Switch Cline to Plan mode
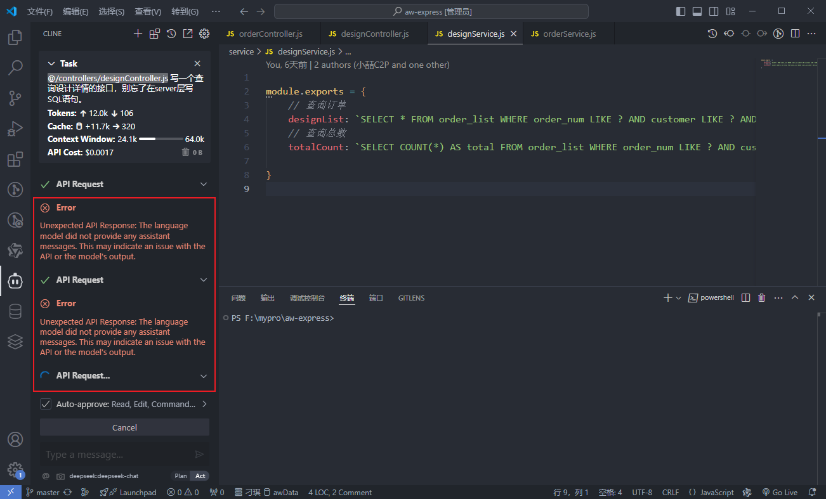826x499 pixels. [x=181, y=476]
